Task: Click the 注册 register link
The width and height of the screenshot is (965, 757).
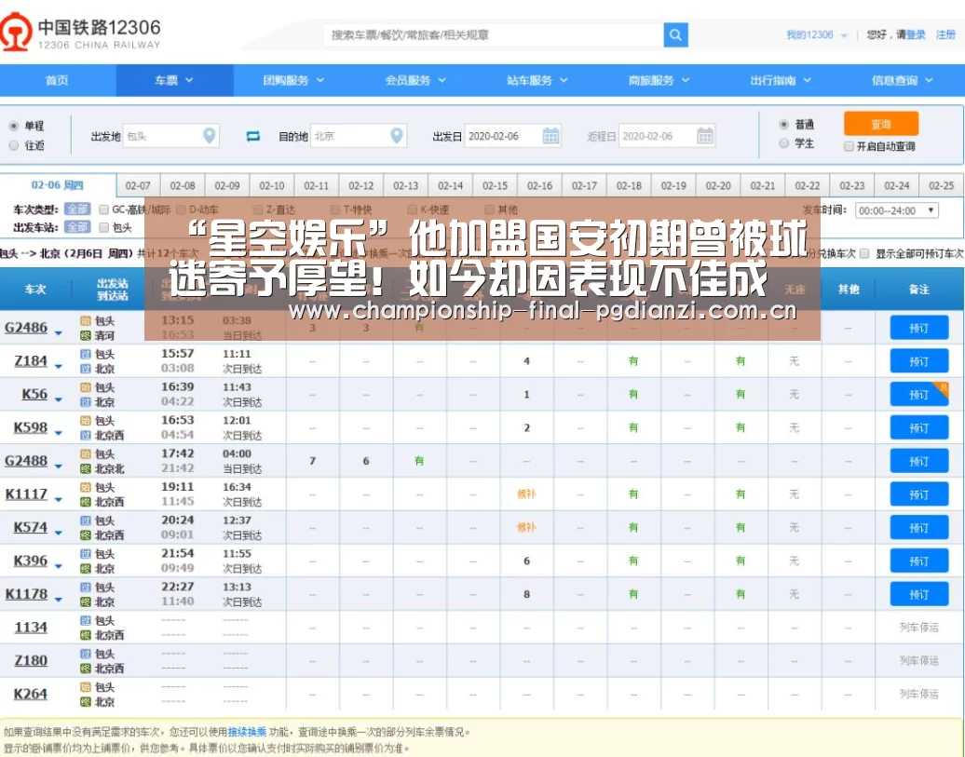Action: coord(946,35)
